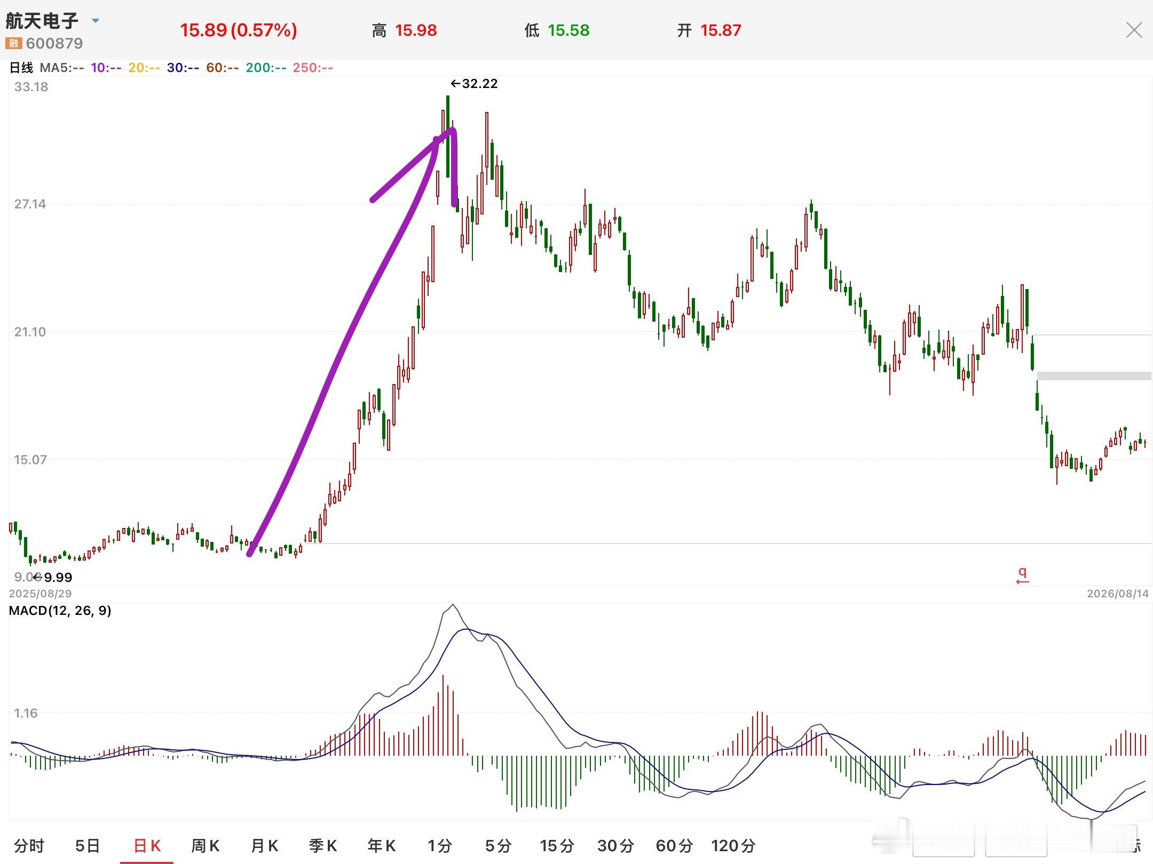Toggle the pink 250 moving average label
Screen dimensions: 1153x864
(x=313, y=68)
